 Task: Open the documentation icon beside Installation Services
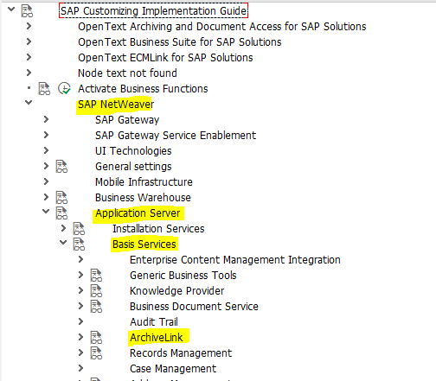79,229
